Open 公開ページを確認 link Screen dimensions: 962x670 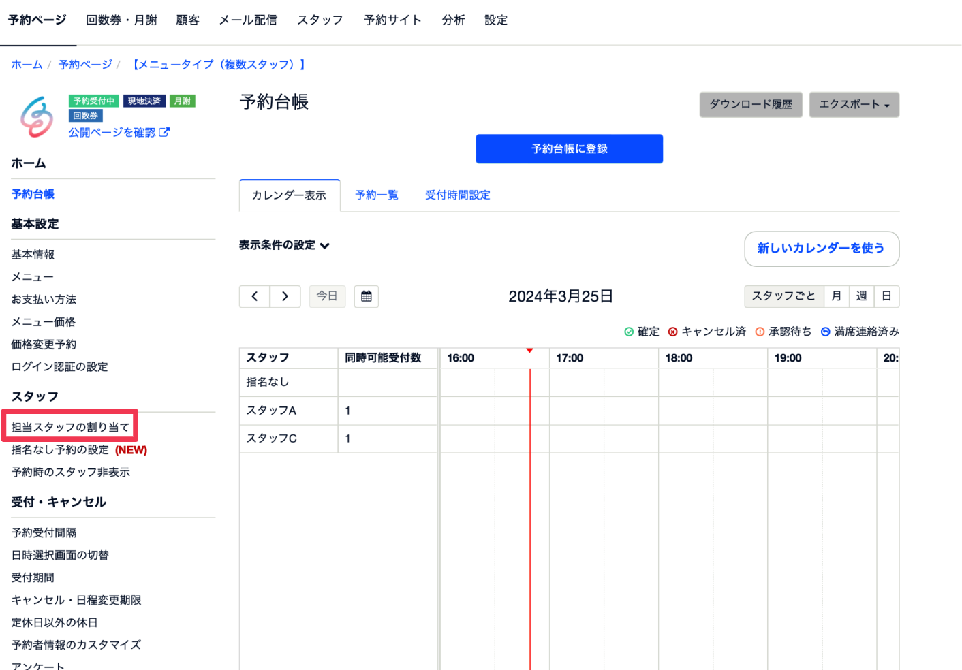112,132
